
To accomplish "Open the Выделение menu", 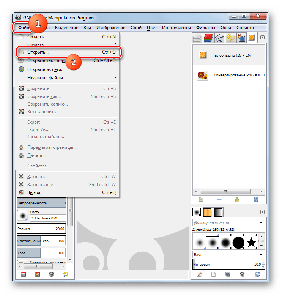I will 66,28.
